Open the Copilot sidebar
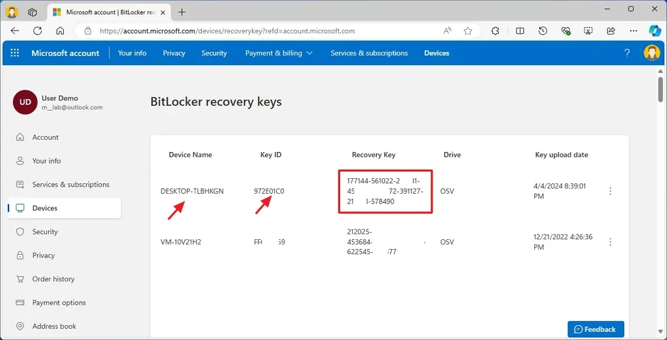 (x=655, y=31)
